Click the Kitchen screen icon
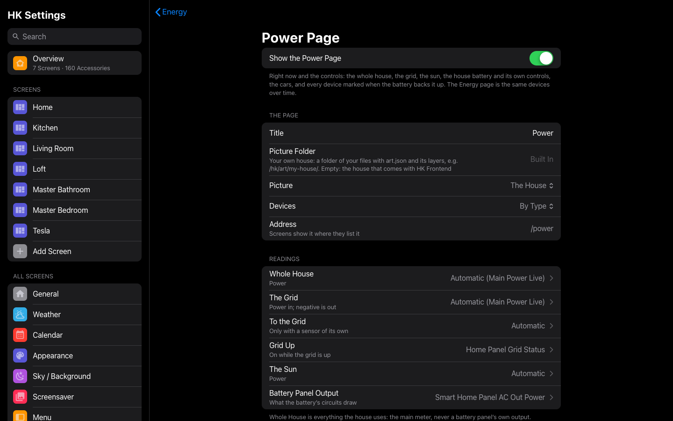The height and width of the screenshot is (421, 673). coord(20,128)
